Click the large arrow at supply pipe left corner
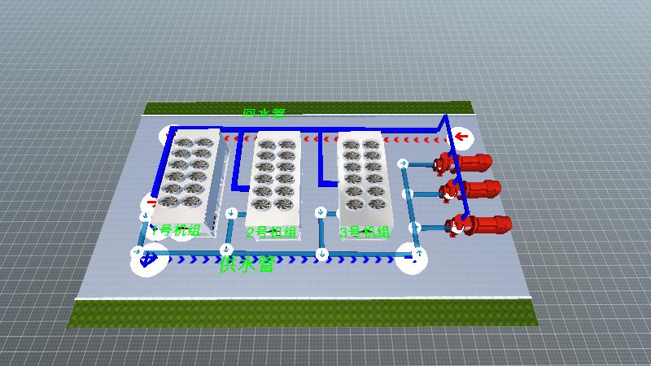 [x=147, y=259]
